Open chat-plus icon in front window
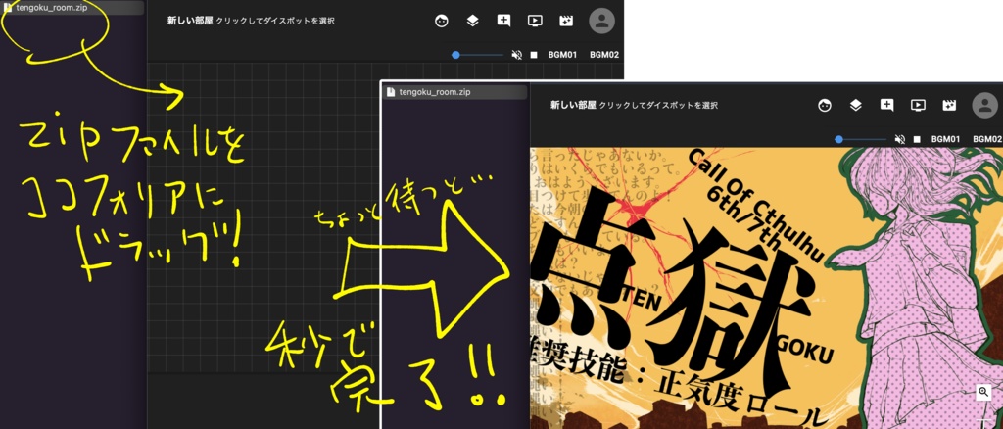This screenshot has height=429, width=1003. point(886,105)
